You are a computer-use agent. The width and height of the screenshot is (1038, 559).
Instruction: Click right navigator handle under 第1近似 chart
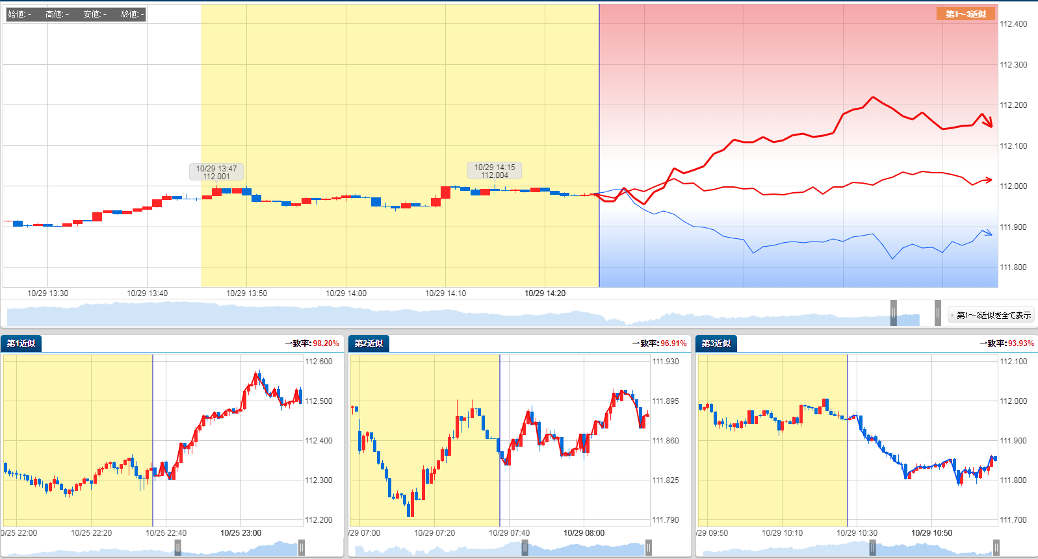click(x=302, y=548)
